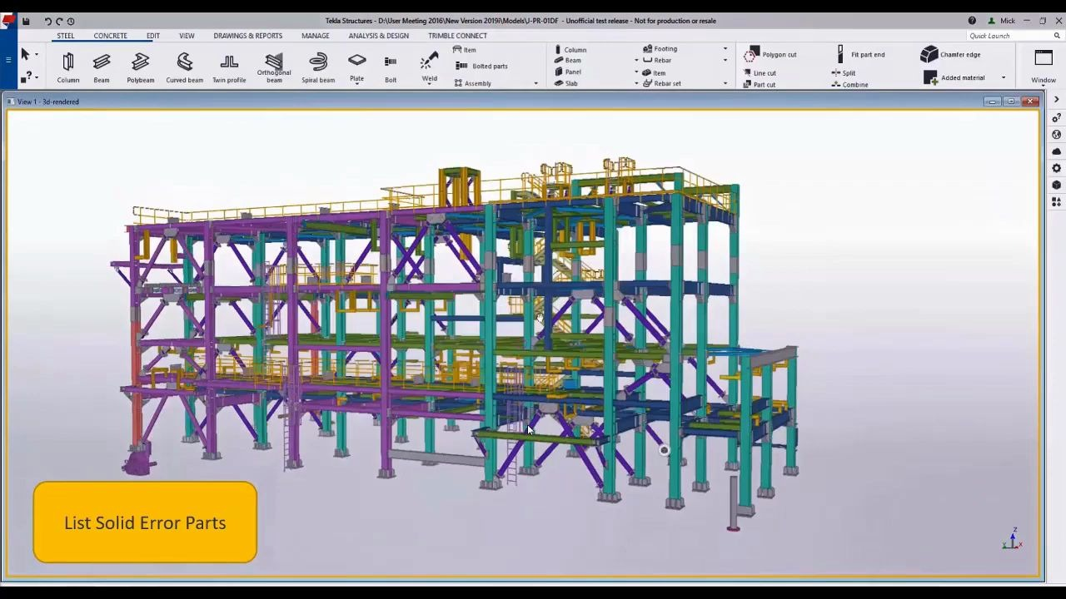Open the Rebar set dropdown arrow
The width and height of the screenshot is (1066, 599).
(x=725, y=84)
